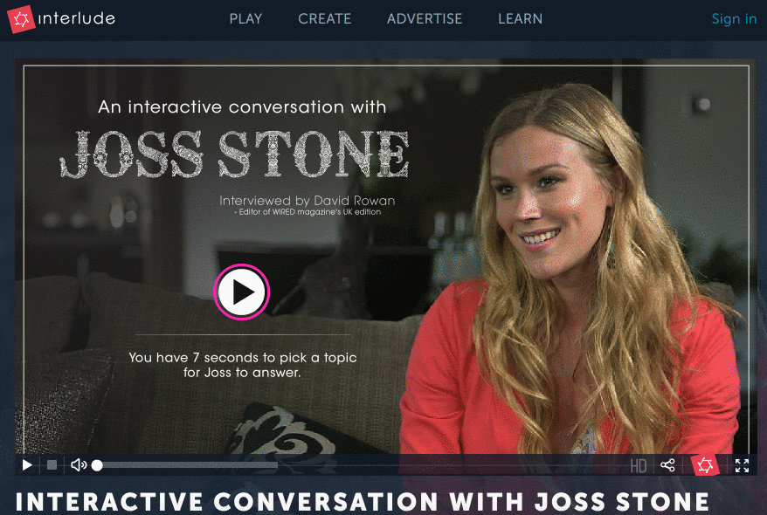Go to the ADVERTISE page
Screen dimensions: 767x515
point(424,18)
